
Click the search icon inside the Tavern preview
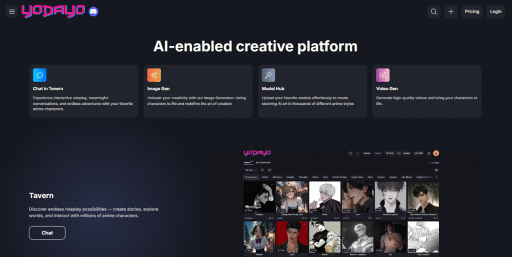pyautogui.click(x=350, y=153)
